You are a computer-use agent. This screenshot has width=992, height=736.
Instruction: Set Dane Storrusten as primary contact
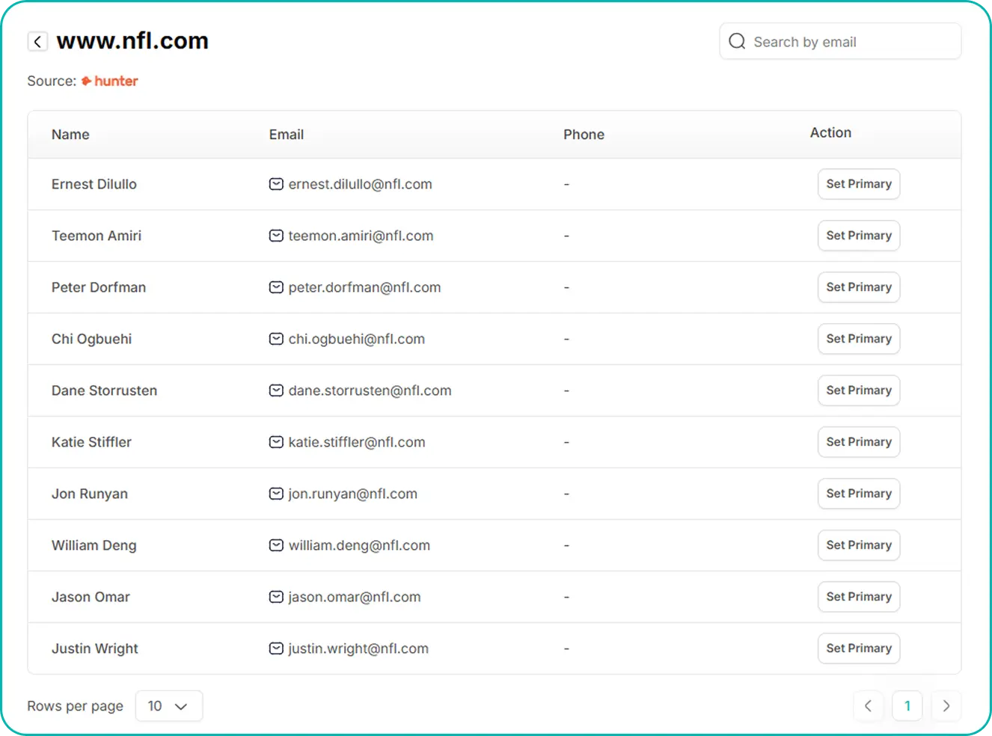coord(859,390)
